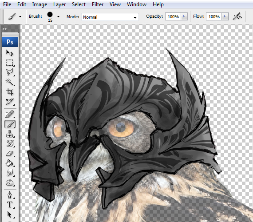Select the Magic Wand tool

10,82
